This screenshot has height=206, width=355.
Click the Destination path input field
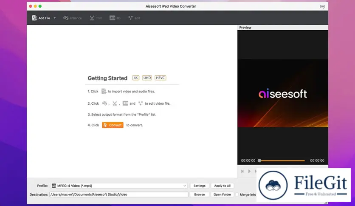(119, 195)
